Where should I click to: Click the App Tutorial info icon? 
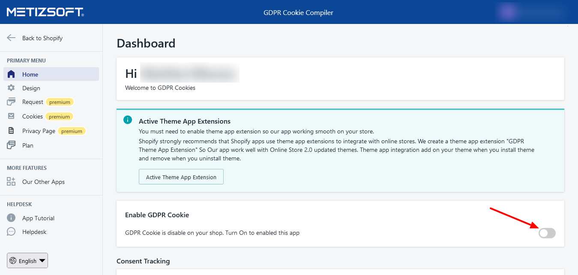point(12,218)
